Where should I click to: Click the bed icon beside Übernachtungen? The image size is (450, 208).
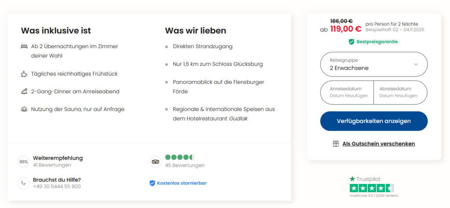[x=24, y=46]
